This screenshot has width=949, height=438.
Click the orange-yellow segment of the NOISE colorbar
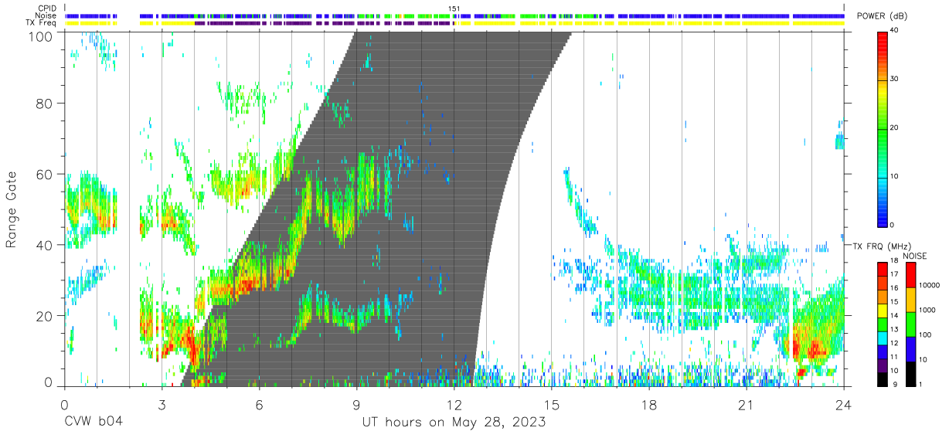pos(910,300)
